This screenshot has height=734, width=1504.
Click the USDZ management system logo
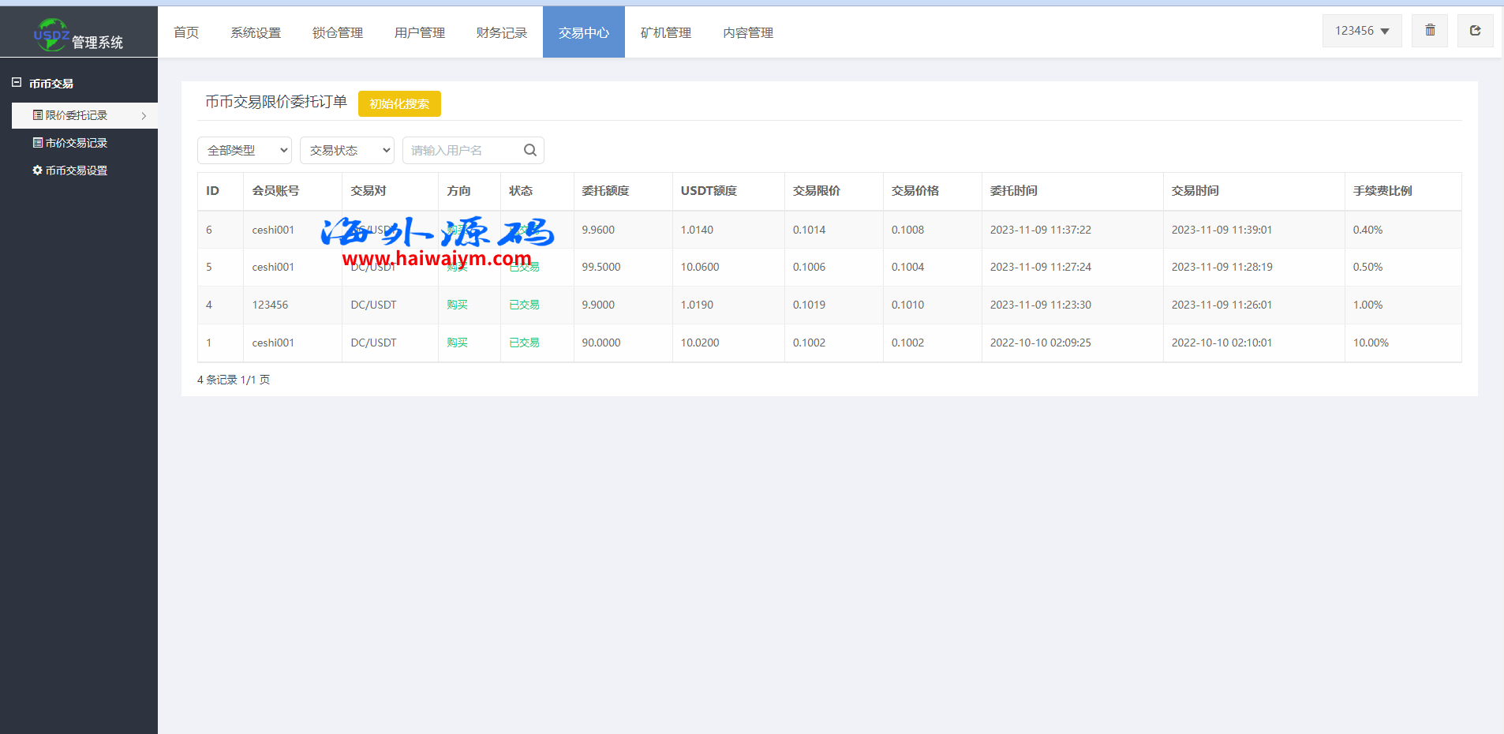(x=78, y=35)
